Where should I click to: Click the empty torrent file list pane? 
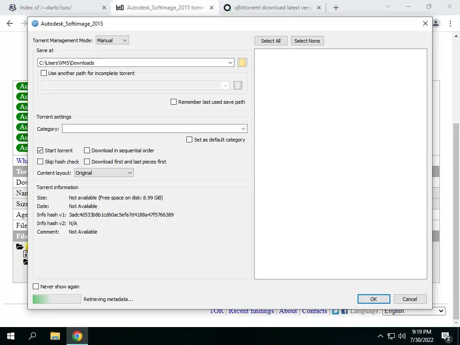tap(341, 164)
